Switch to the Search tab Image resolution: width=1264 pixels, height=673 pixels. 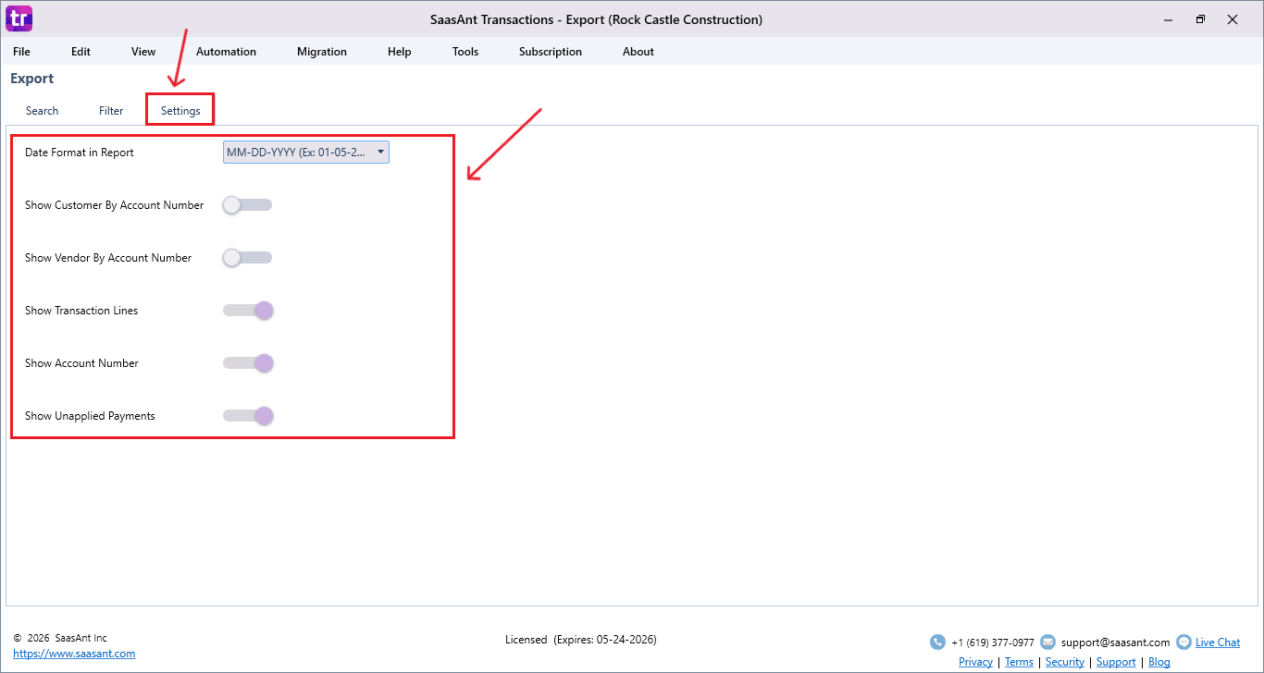click(42, 110)
